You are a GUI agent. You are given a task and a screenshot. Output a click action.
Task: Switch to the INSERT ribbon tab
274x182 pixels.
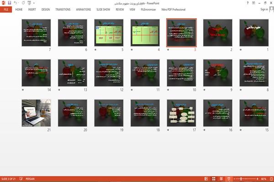coord(32,10)
